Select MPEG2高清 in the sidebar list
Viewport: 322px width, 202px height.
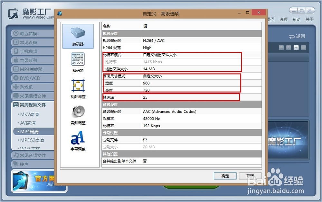pyautogui.click(x=32, y=140)
